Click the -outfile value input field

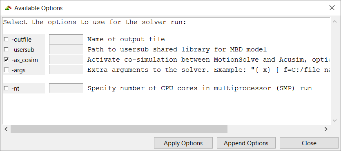pyautogui.click(x=66, y=39)
